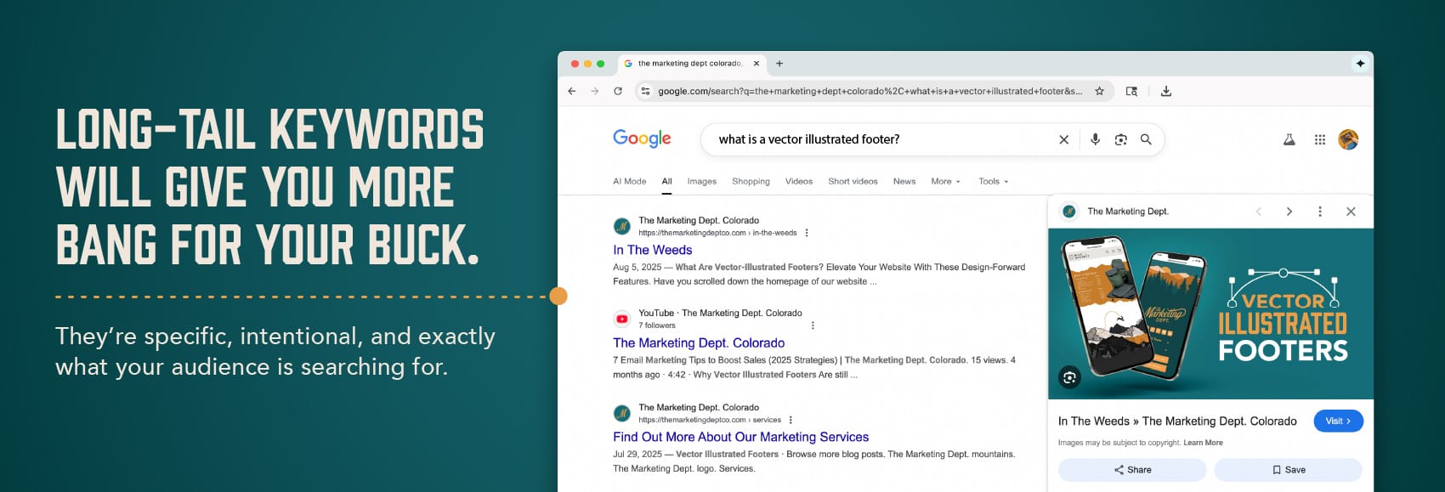Open the three-dot menu in the image panel

tap(1320, 212)
